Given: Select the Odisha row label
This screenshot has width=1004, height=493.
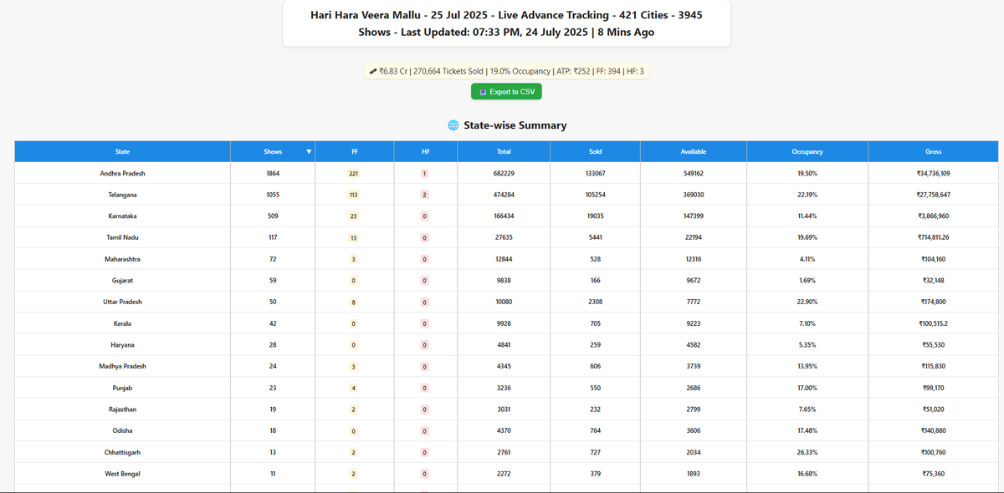Looking at the screenshot, I should (x=123, y=430).
